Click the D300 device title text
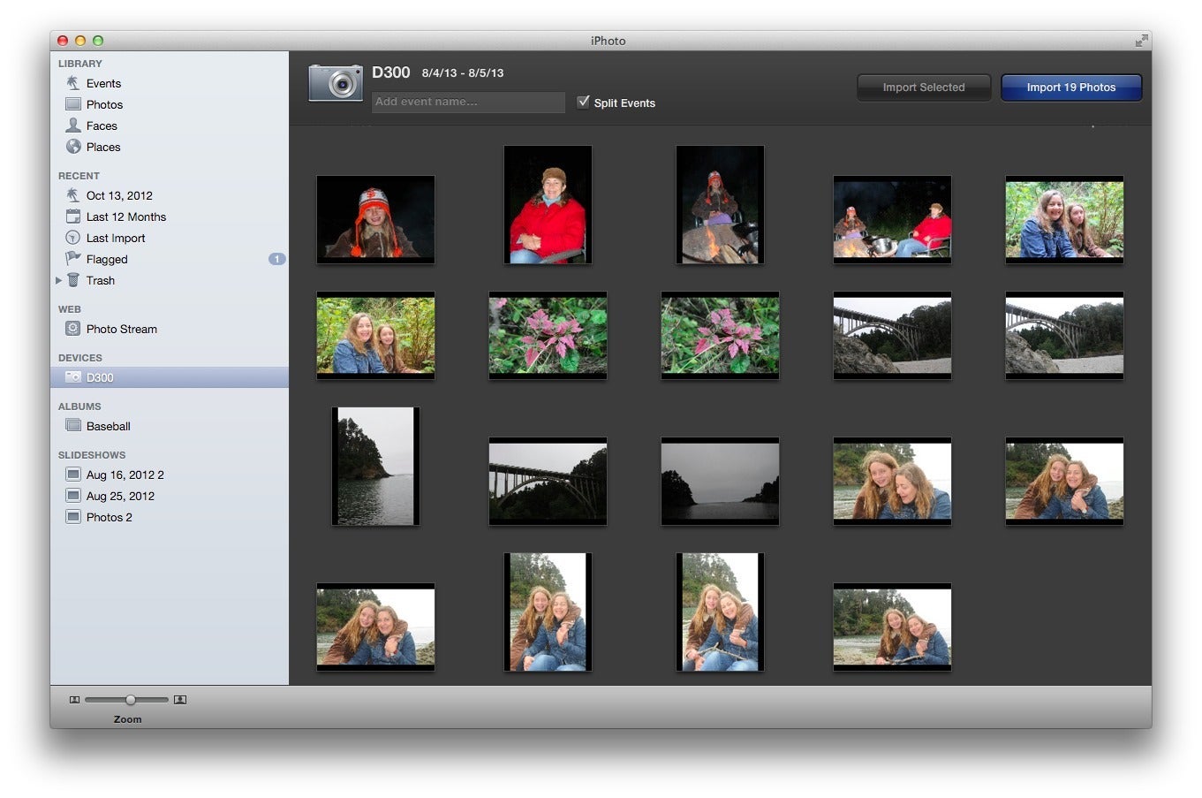 (x=390, y=72)
